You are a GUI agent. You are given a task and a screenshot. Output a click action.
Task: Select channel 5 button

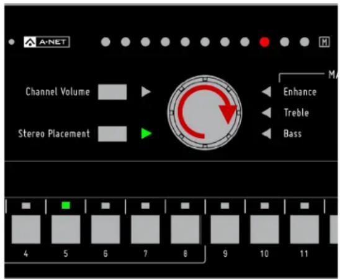pyautogui.click(x=66, y=230)
